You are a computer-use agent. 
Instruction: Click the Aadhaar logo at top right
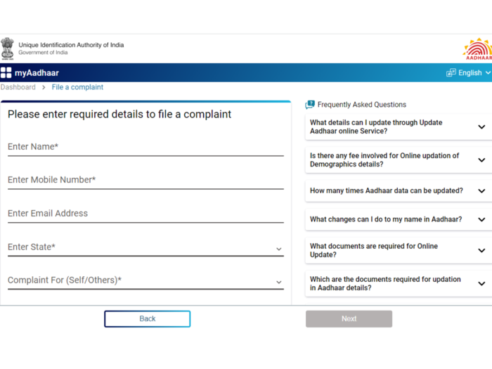pyautogui.click(x=477, y=49)
